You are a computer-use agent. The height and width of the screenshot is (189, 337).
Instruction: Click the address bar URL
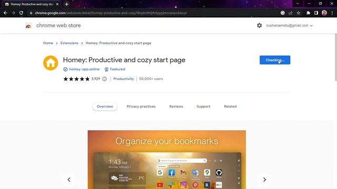[x=111, y=13]
